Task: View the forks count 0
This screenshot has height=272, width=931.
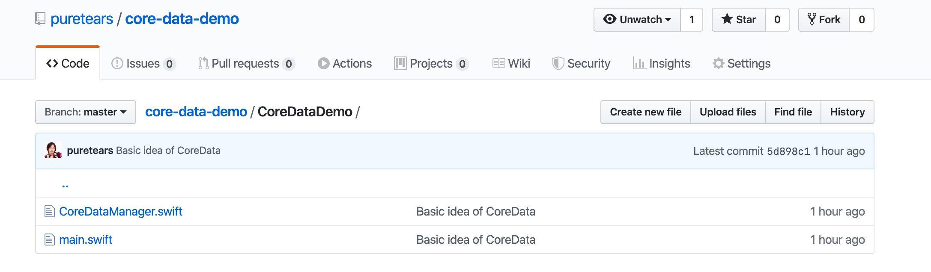Action: pyautogui.click(x=862, y=20)
